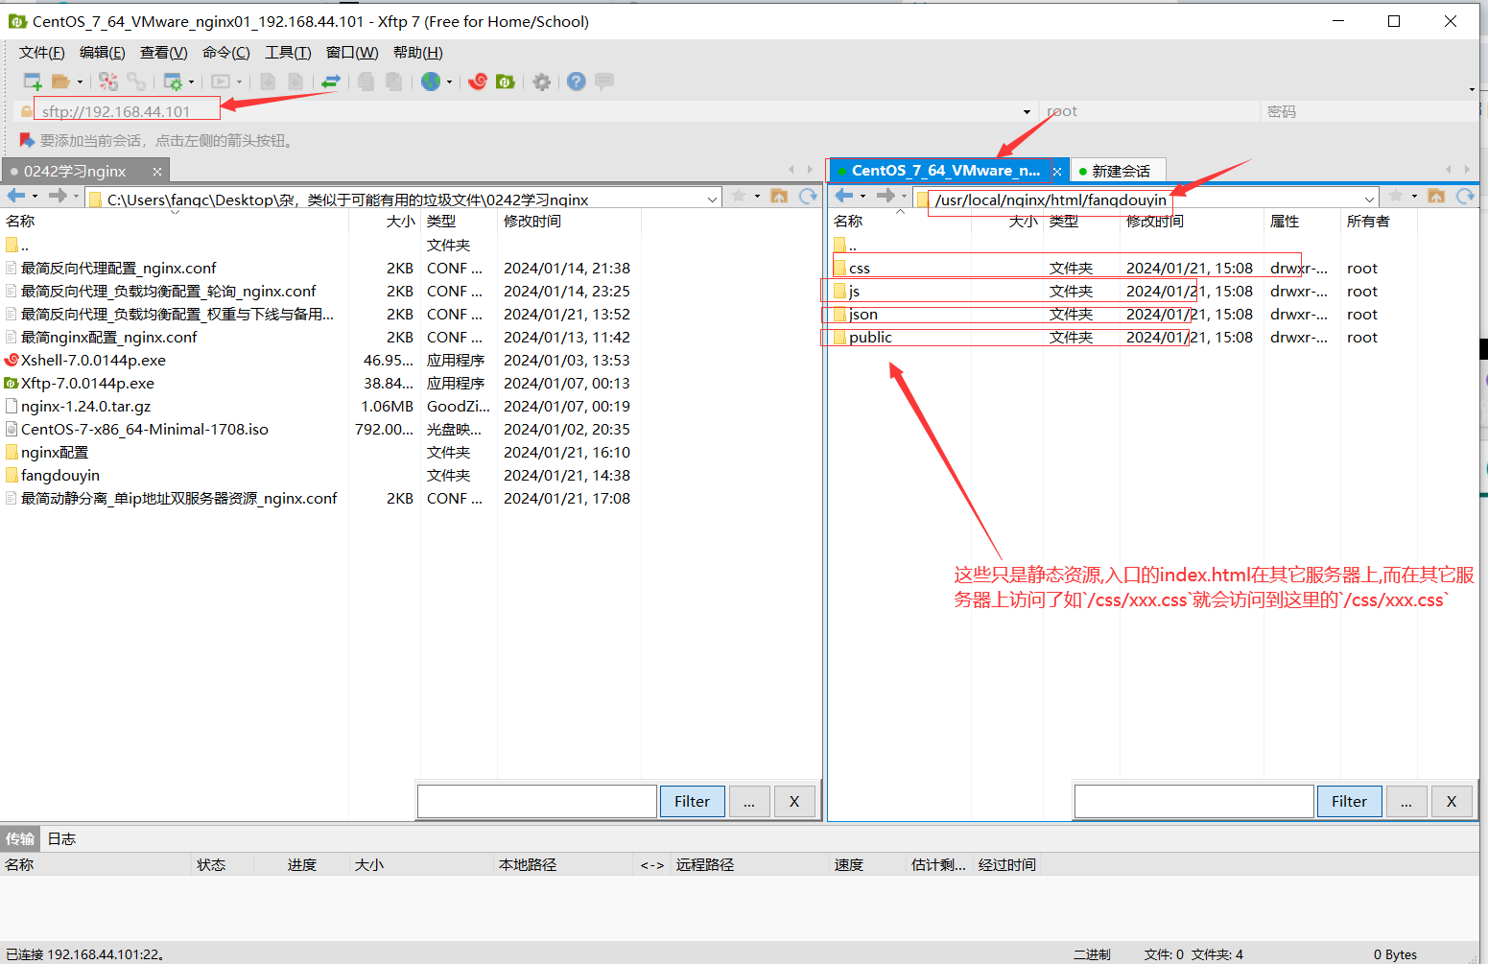
Task: Click the local pane bookmarks star icon
Action: (x=739, y=196)
